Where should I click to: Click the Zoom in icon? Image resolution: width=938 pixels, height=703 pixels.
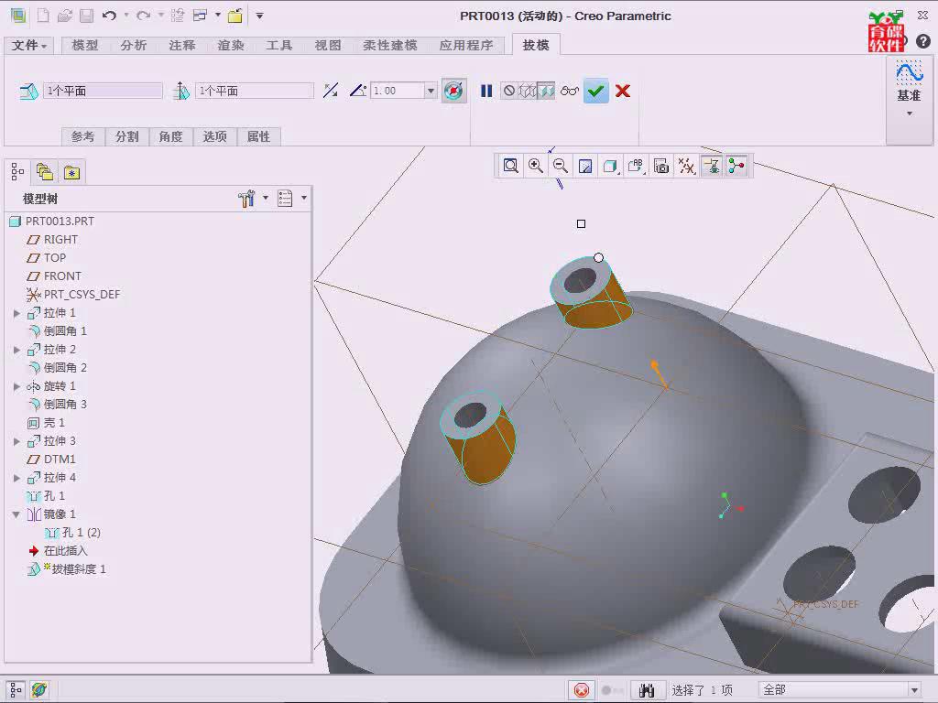(x=536, y=166)
